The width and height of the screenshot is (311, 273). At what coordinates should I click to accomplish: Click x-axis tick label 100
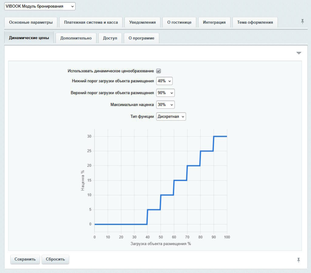coord(227,237)
